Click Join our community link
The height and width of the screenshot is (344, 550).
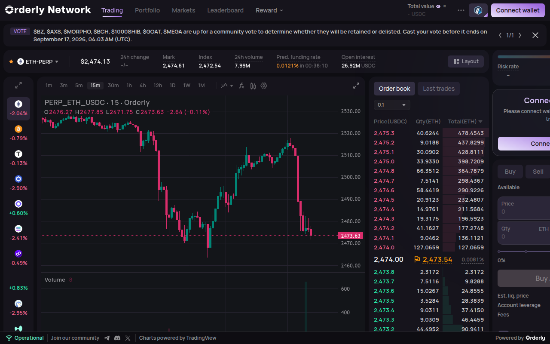pos(75,338)
